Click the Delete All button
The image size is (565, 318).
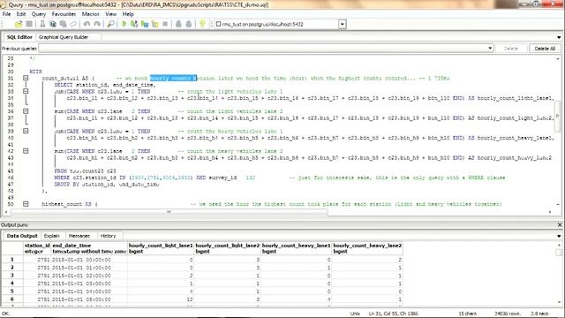tap(545, 49)
